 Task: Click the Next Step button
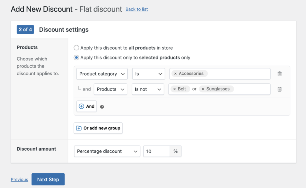pyautogui.click(x=48, y=179)
